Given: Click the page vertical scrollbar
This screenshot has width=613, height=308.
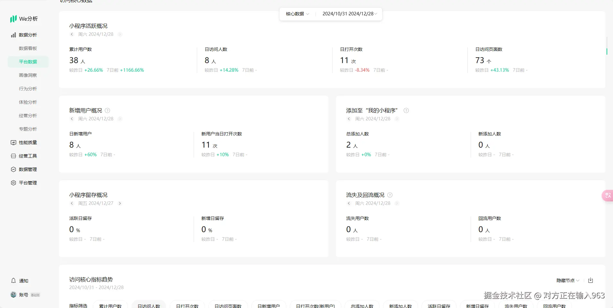Looking at the screenshot, I should (x=607, y=45).
